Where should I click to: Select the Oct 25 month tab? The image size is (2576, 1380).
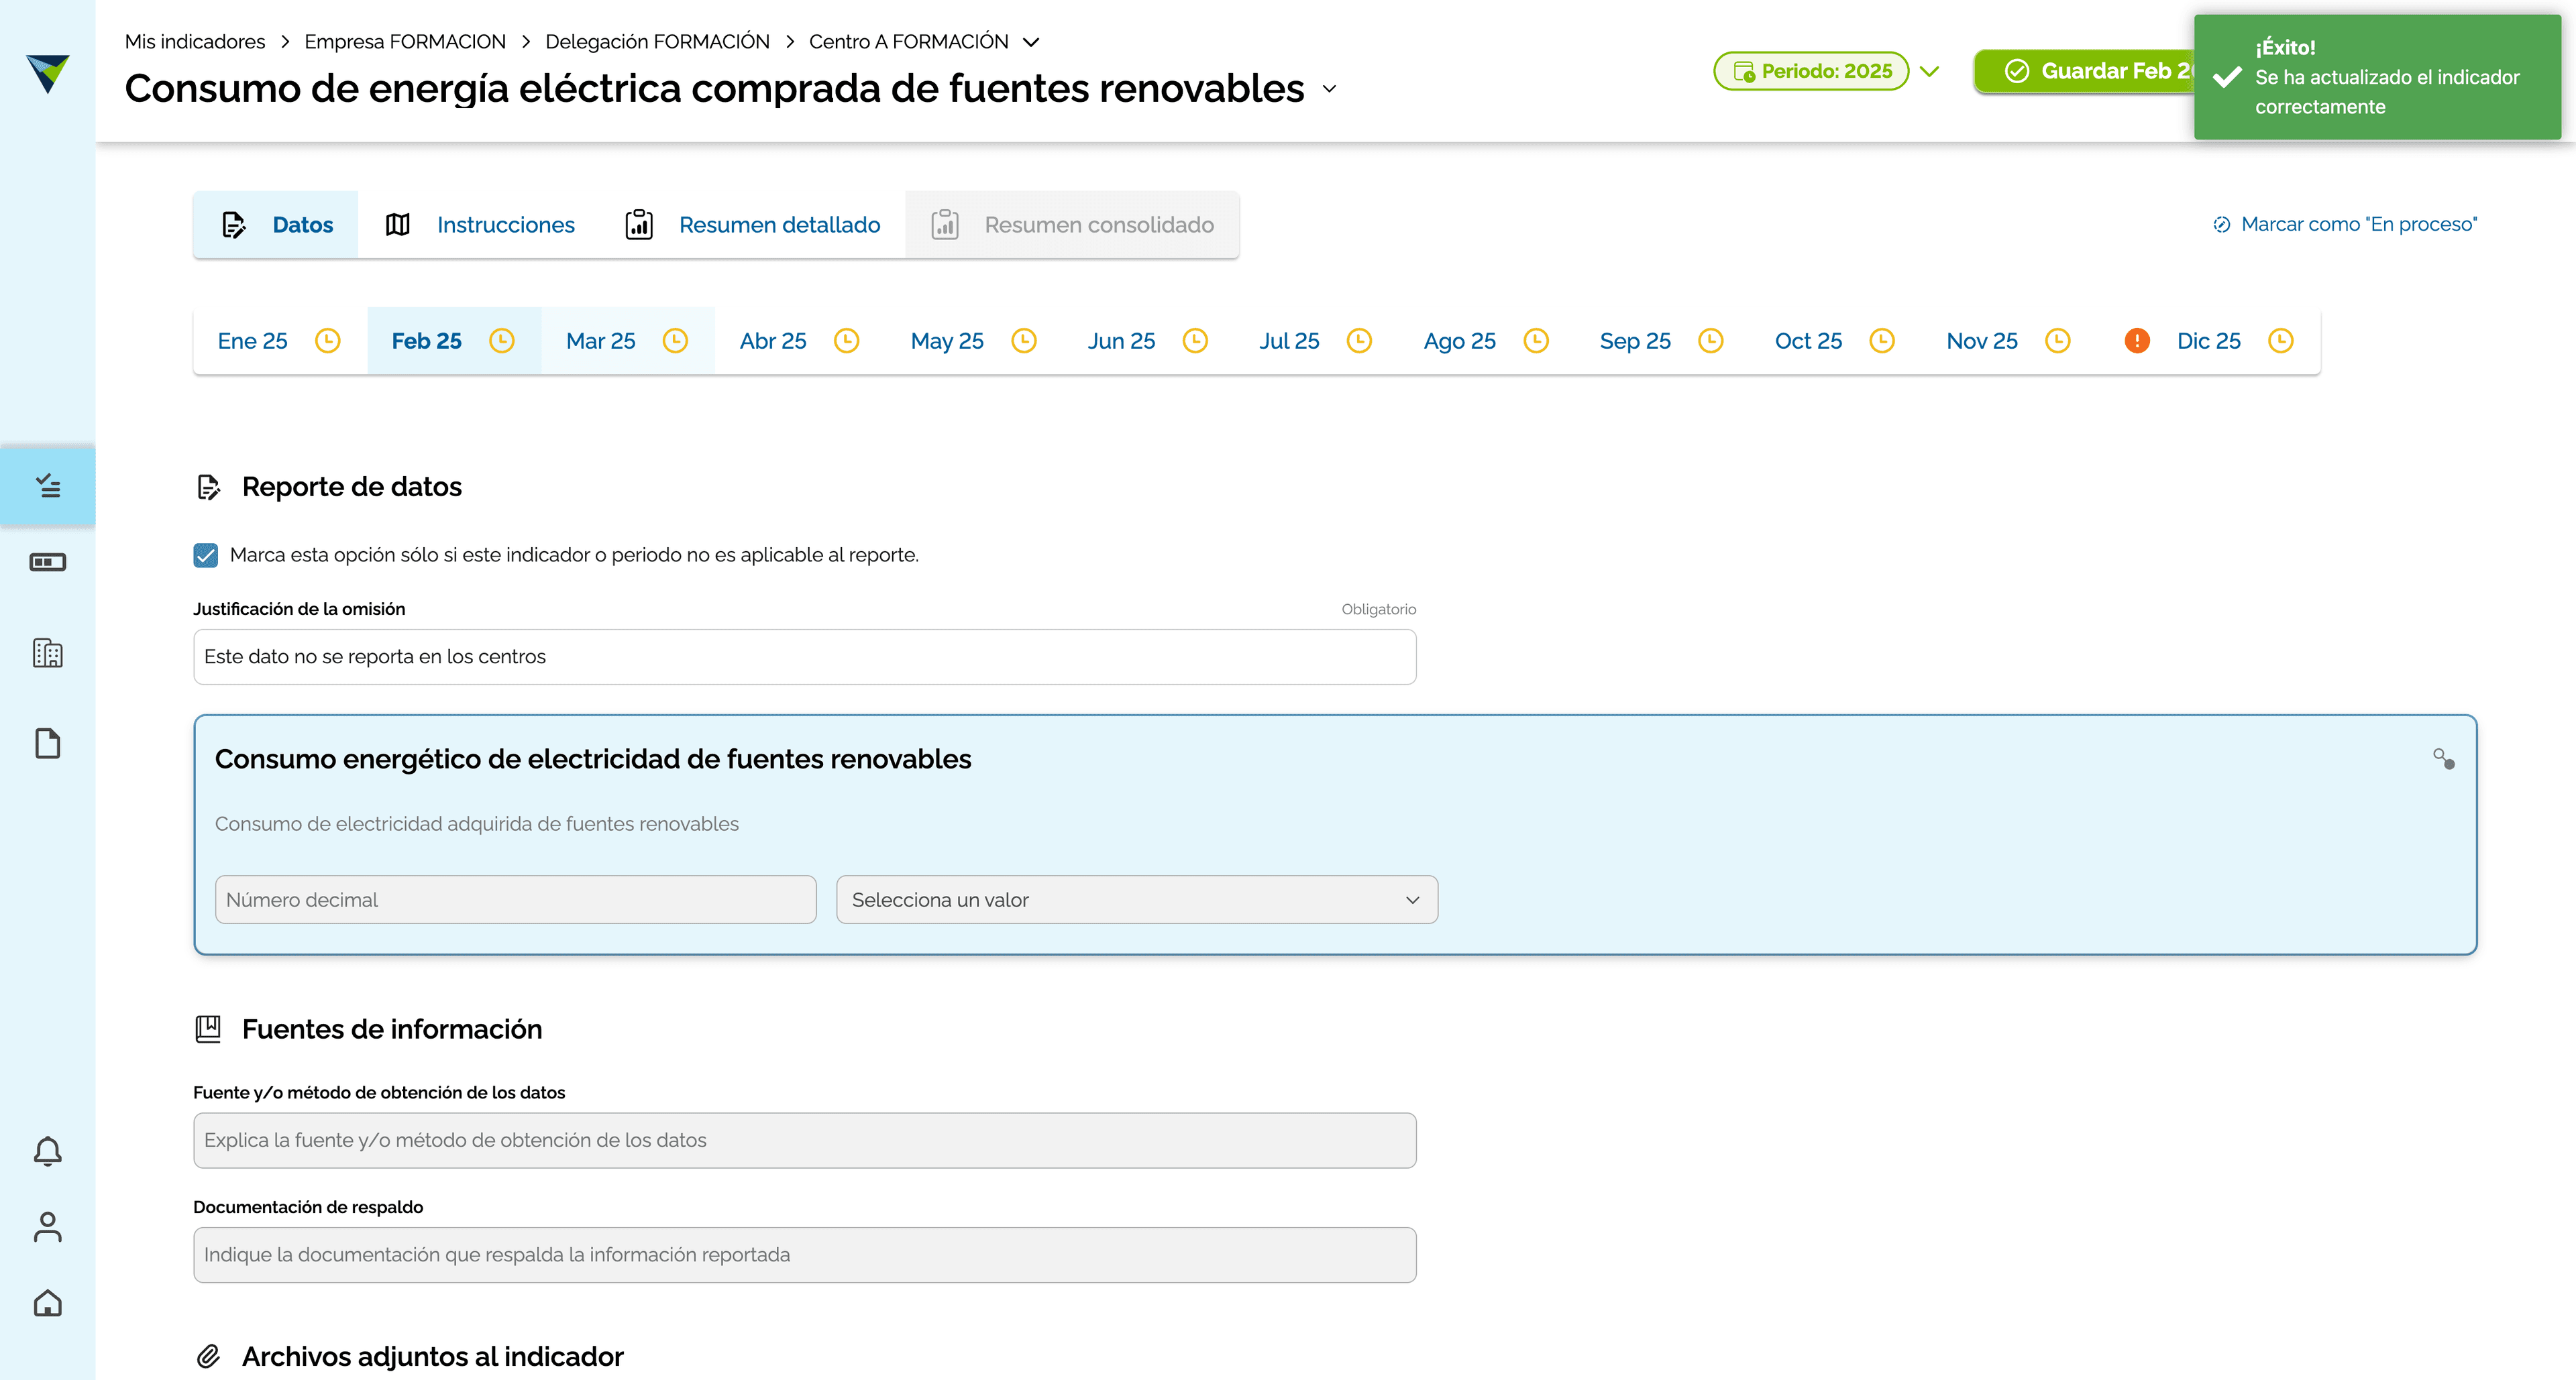[1836, 341]
